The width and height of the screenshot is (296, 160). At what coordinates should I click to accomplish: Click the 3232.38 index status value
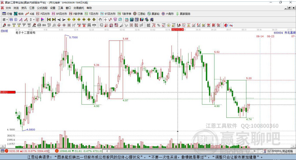coord(14,151)
